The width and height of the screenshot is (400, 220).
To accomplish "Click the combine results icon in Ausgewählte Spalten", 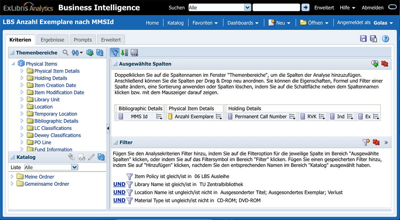I will tap(375, 63).
